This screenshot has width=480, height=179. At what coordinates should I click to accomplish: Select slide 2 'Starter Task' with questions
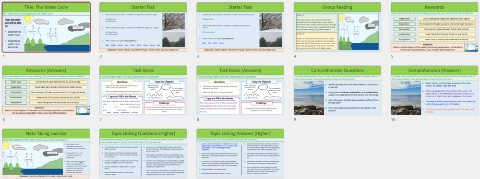[x=144, y=27]
